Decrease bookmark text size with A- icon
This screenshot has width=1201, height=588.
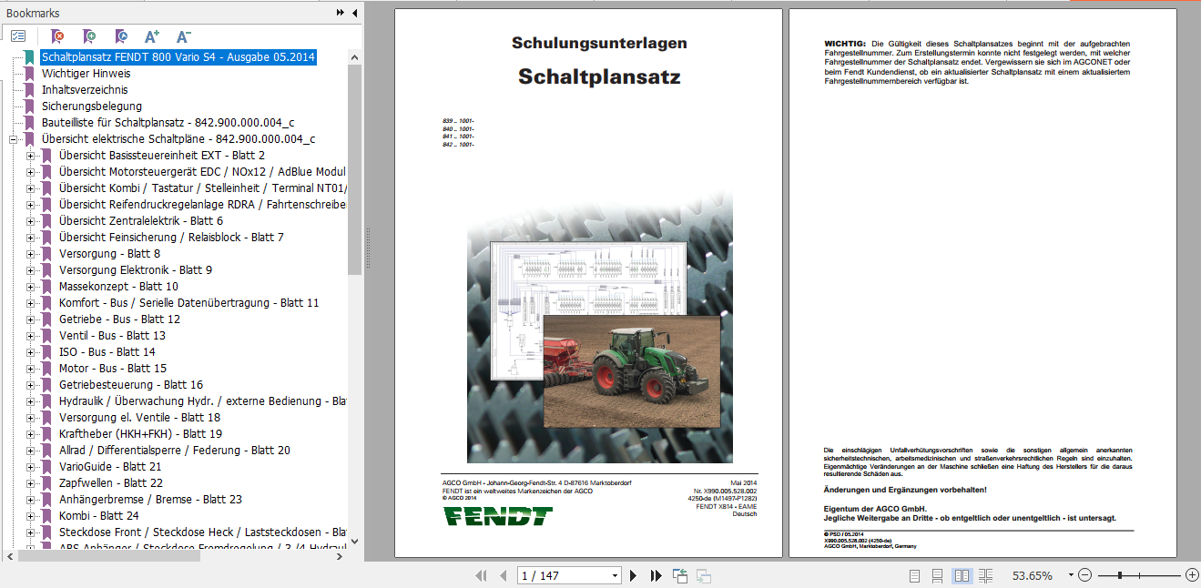tap(183, 36)
